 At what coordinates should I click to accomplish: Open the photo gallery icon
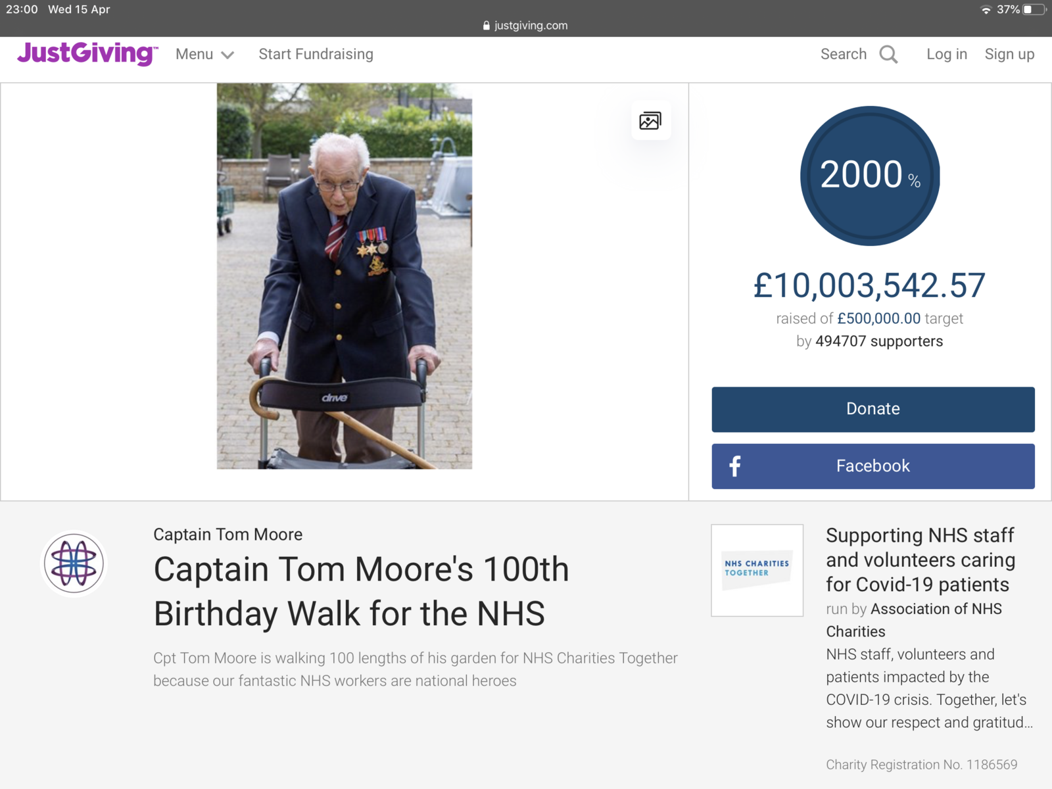pos(650,121)
